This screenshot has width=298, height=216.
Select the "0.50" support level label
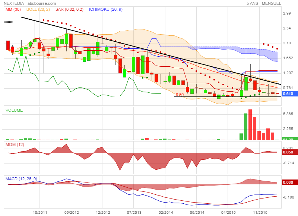[x=180, y=95]
